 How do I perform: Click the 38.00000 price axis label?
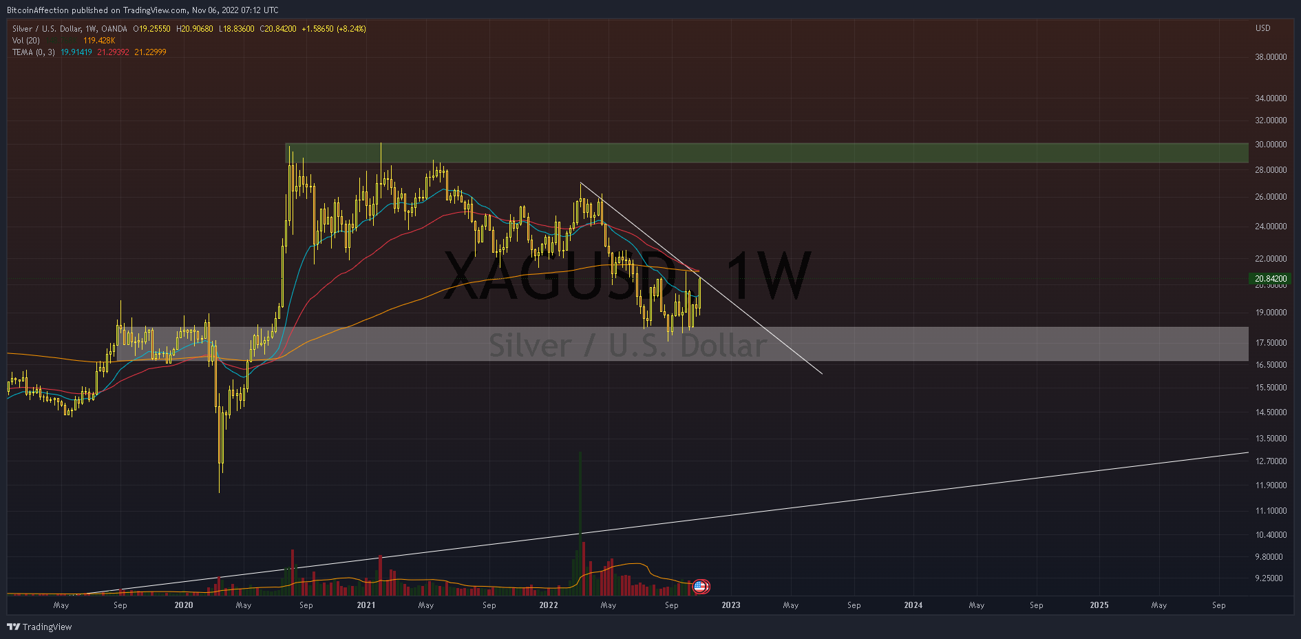(x=1271, y=57)
